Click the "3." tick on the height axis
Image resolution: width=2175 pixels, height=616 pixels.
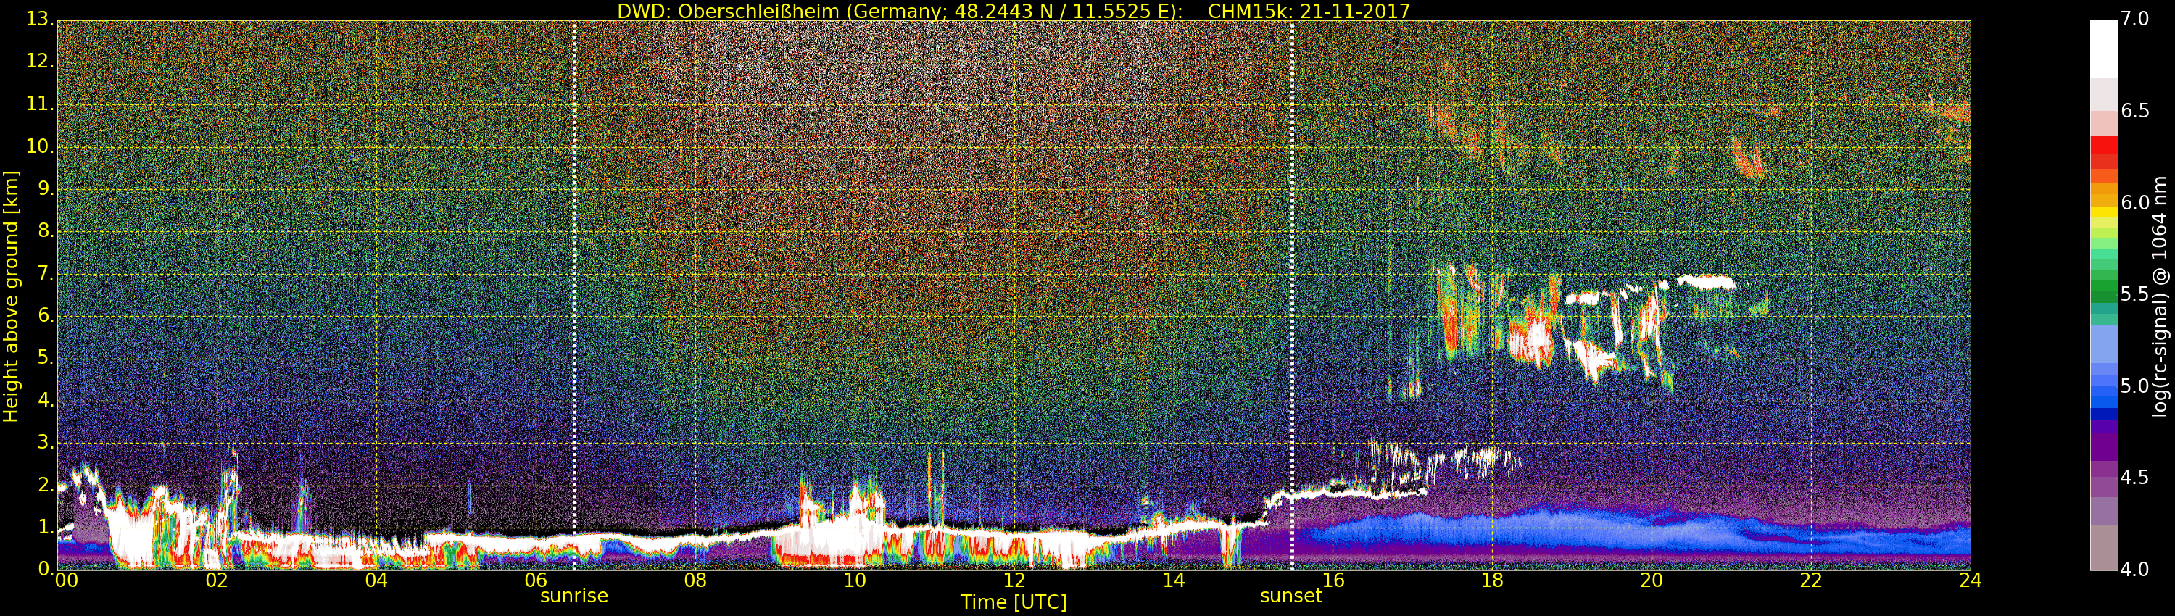44,443
